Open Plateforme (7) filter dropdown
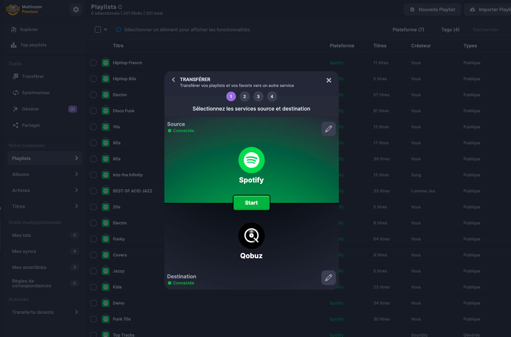Viewport: 511px width, 337px height. pos(408,29)
